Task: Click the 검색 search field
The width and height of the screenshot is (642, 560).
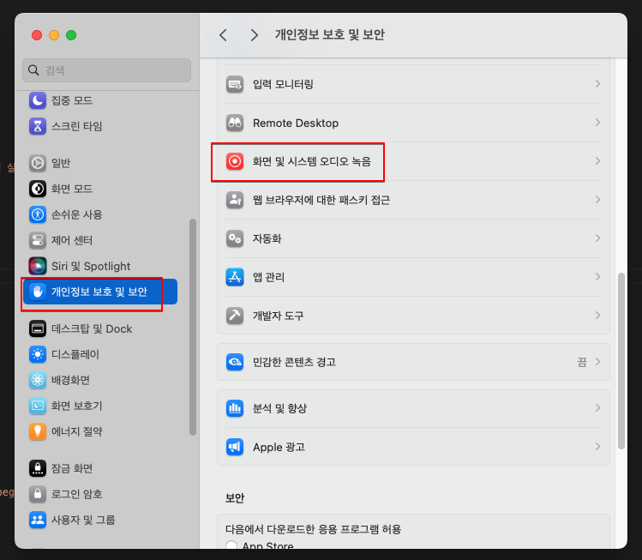Action: 107,70
